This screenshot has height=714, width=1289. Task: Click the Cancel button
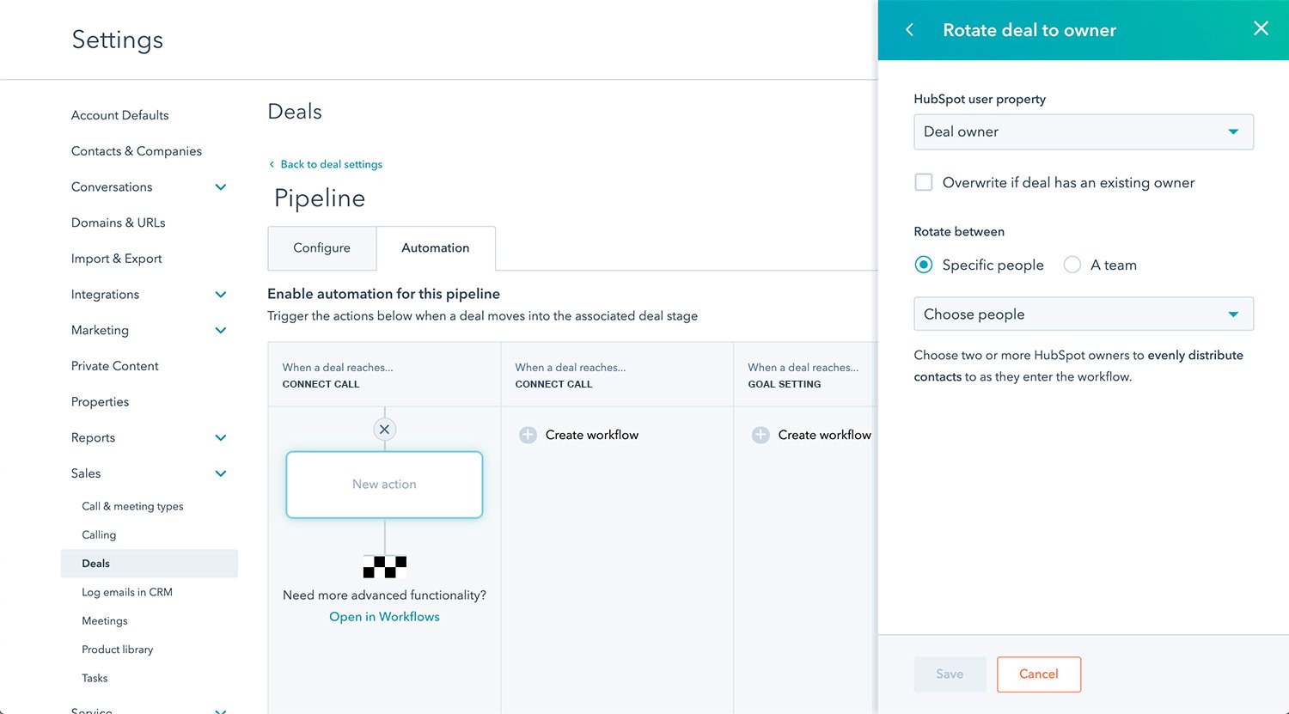point(1039,674)
